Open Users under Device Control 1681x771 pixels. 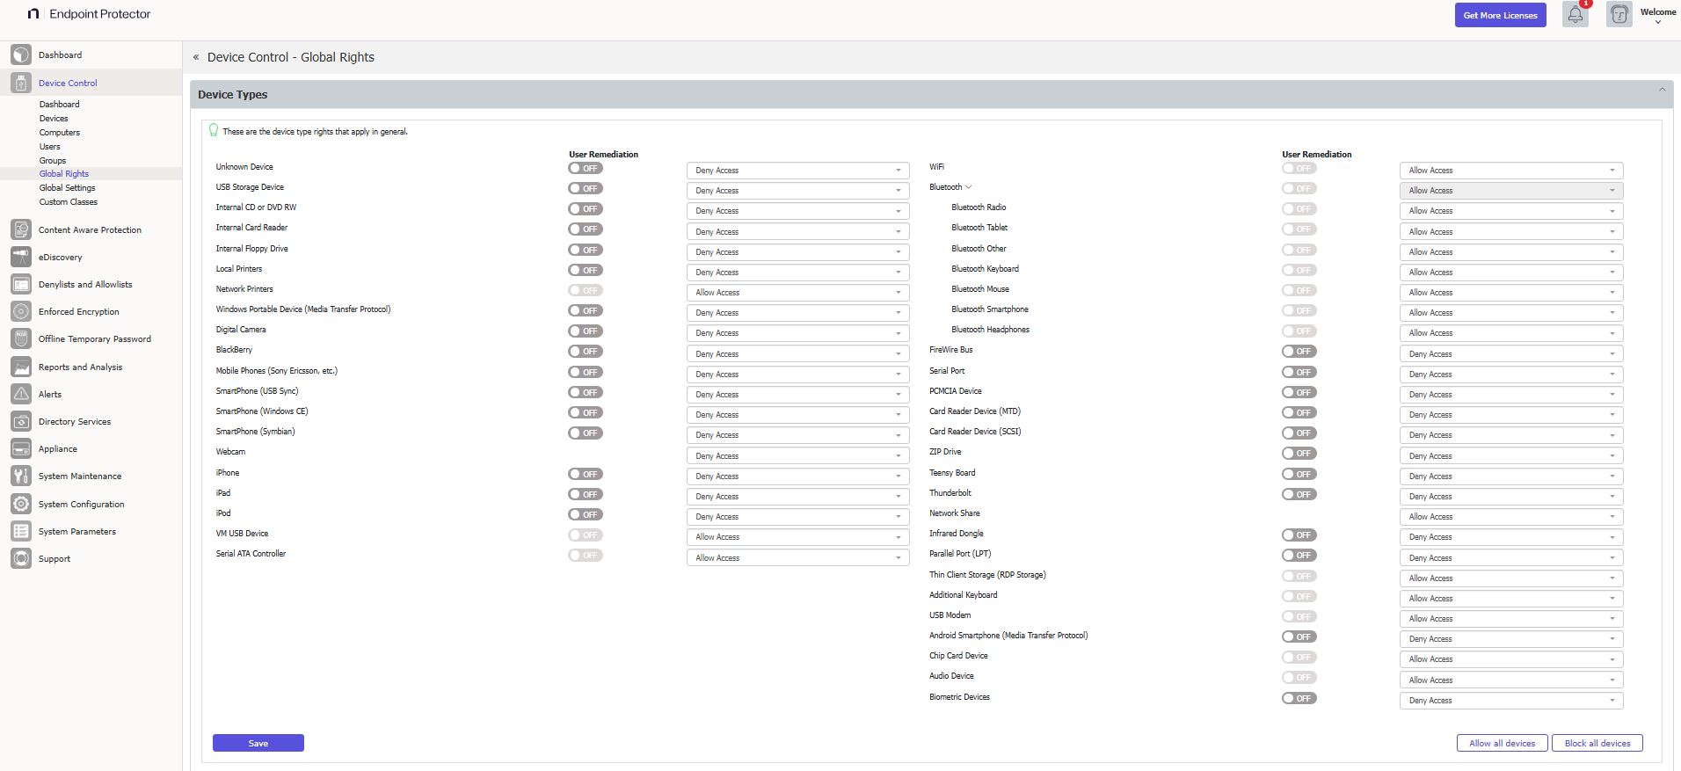50,147
